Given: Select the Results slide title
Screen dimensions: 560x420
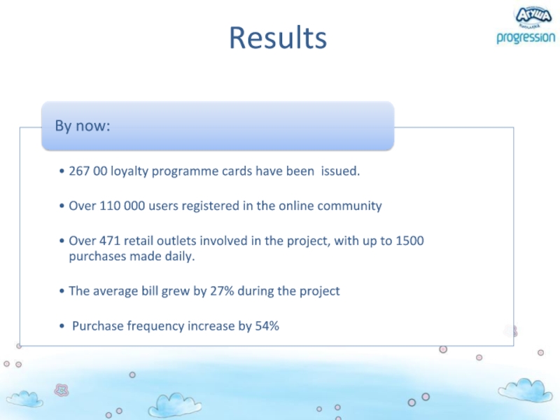Looking at the screenshot, I should click(278, 38).
